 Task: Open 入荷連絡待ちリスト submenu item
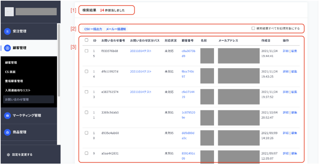click(x=18, y=90)
